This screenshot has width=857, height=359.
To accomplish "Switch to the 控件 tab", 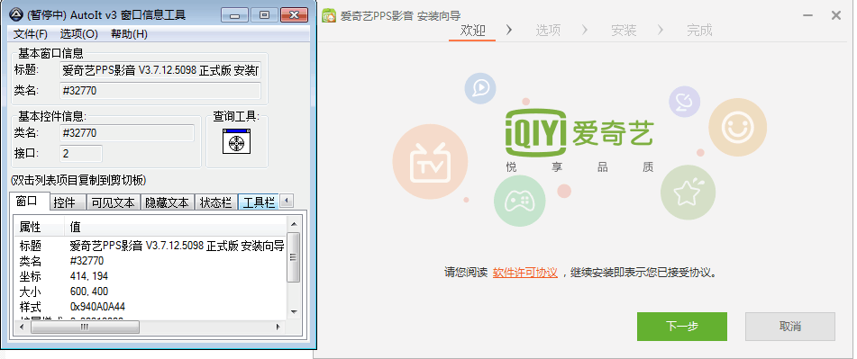I will coord(68,202).
